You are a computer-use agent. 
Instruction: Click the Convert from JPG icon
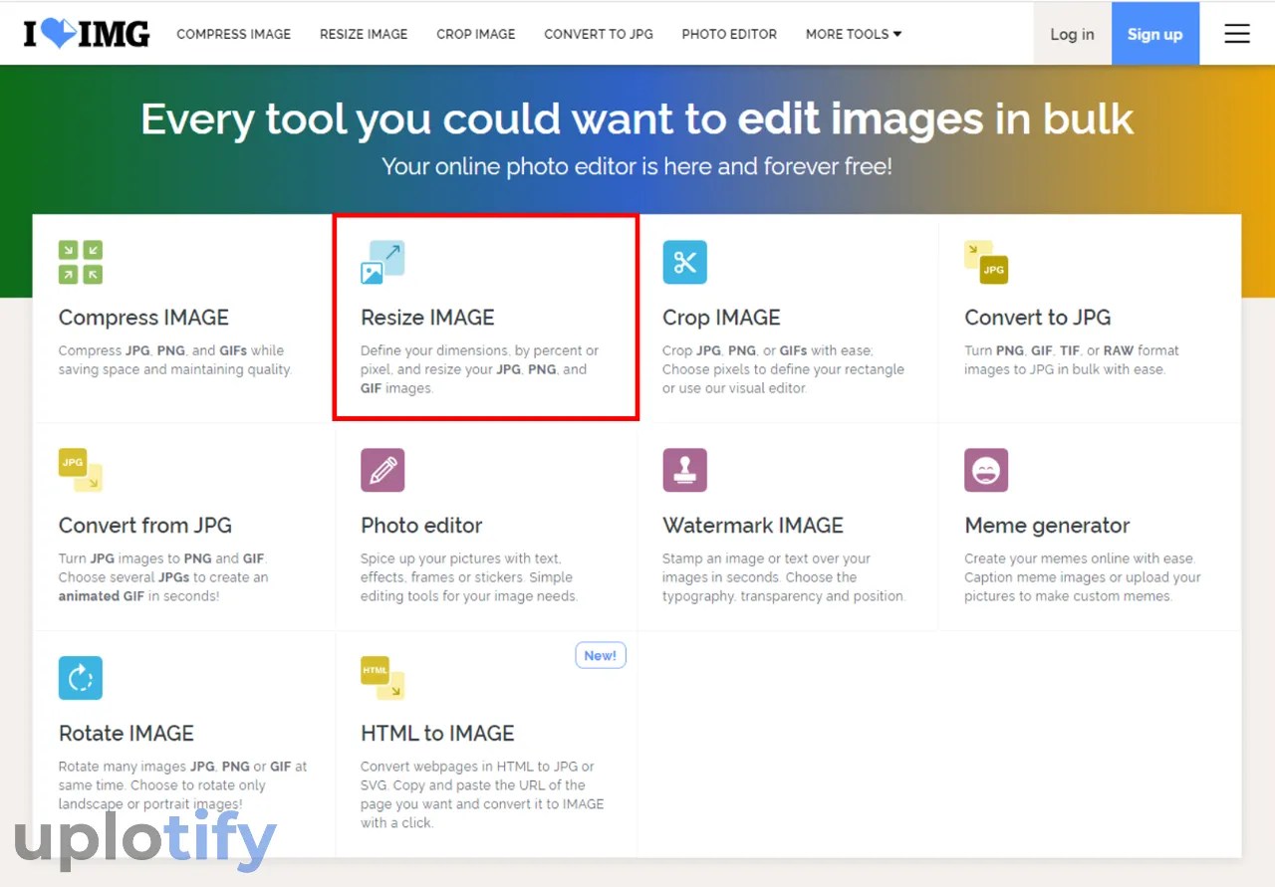pyautogui.click(x=81, y=470)
